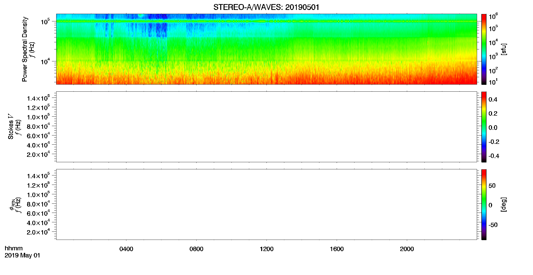Click the power spectral density colorbar
This screenshot has width=533, height=275.
coord(484,49)
